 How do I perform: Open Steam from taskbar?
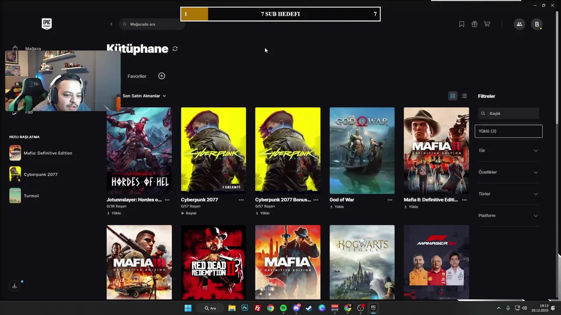pos(309,308)
